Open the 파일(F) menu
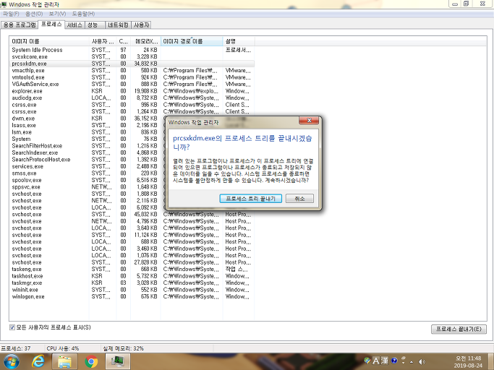Screen dimensions: 494x370 [x=11, y=14]
